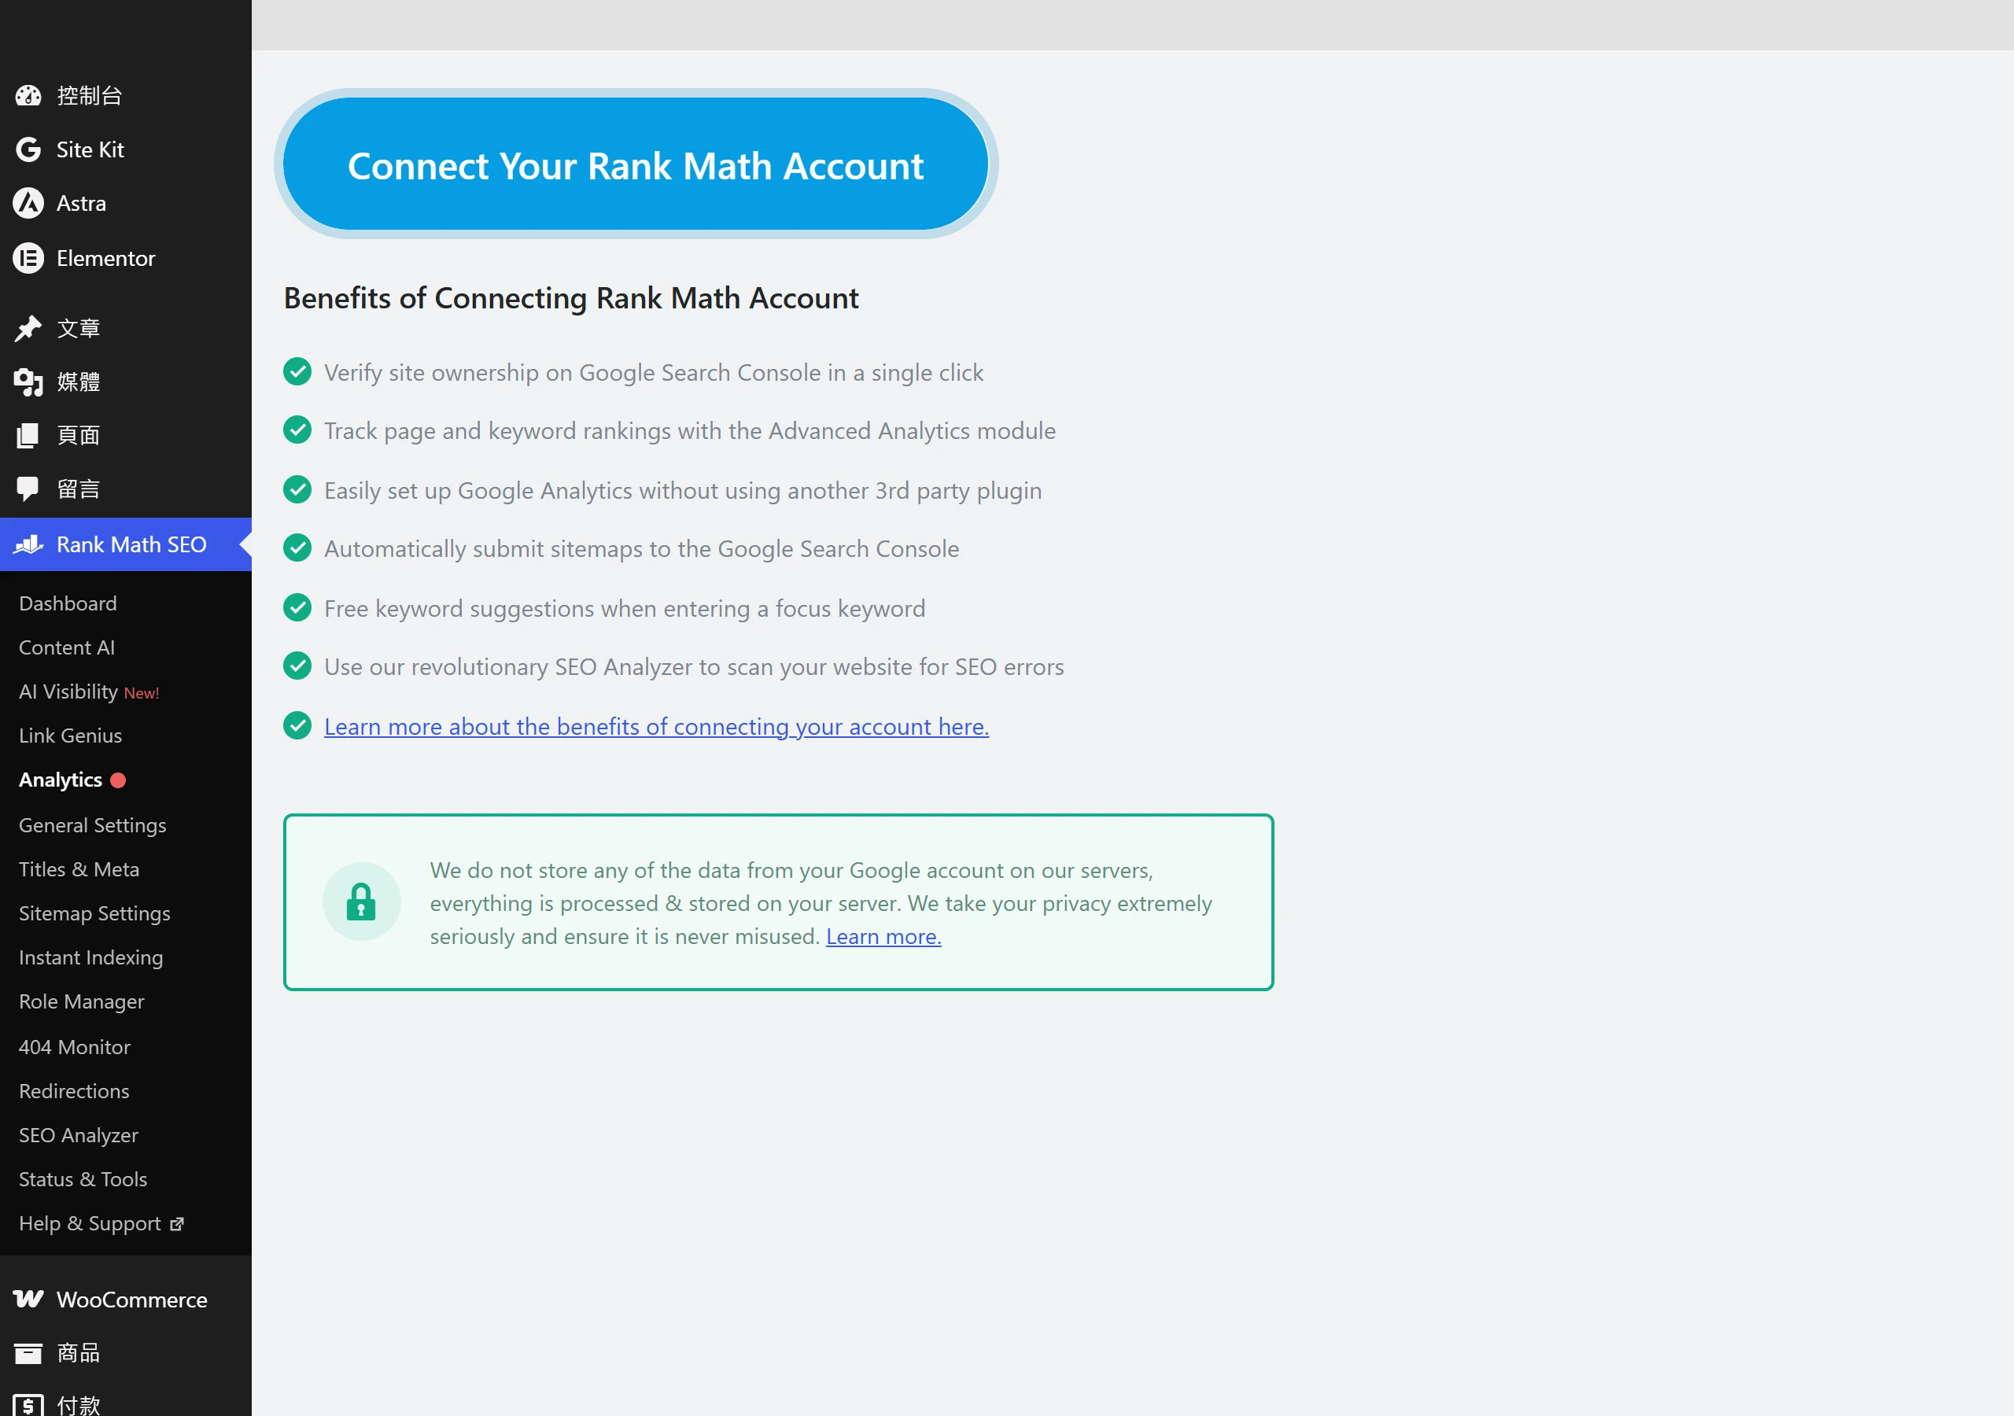Screen dimensions: 2014x1416
Task: Open Instant Indexing submenu
Action: (90, 957)
